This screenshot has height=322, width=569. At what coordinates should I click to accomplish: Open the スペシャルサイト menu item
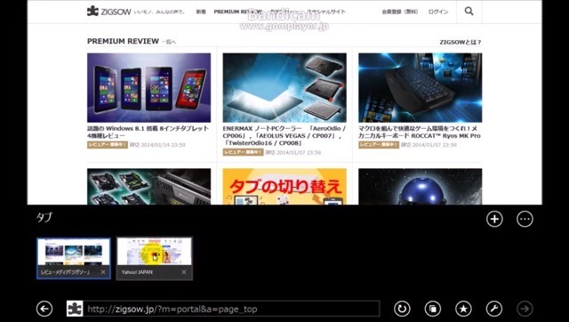pyautogui.click(x=326, y=12)
